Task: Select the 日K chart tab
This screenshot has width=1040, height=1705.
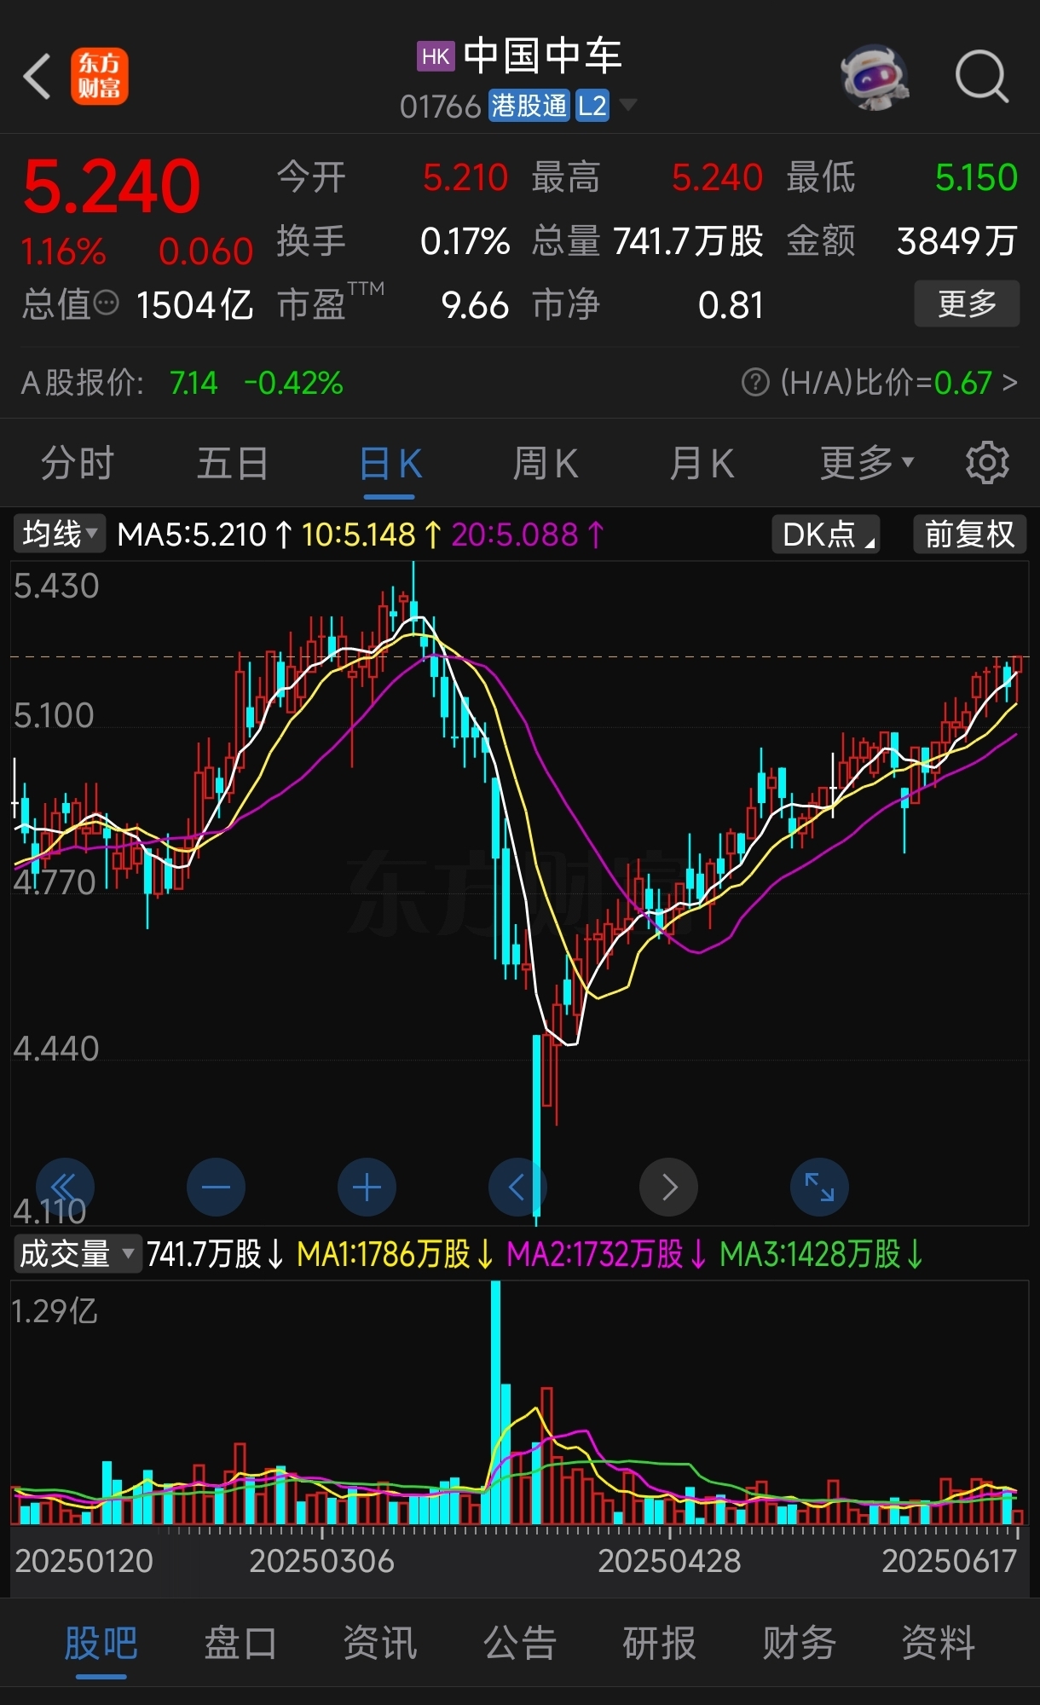Action: click(x=390, y=465)
